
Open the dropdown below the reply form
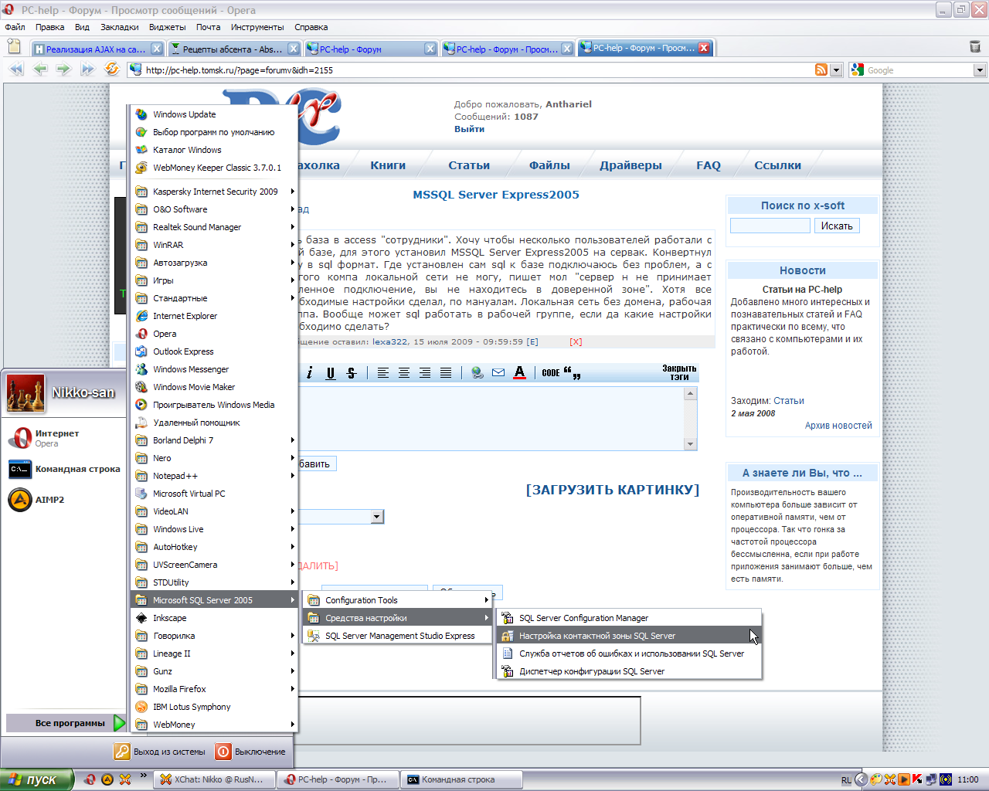click(377, 517)
